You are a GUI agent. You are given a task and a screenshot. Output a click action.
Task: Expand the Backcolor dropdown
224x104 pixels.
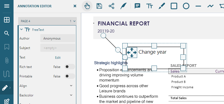(x=71, y=95)
